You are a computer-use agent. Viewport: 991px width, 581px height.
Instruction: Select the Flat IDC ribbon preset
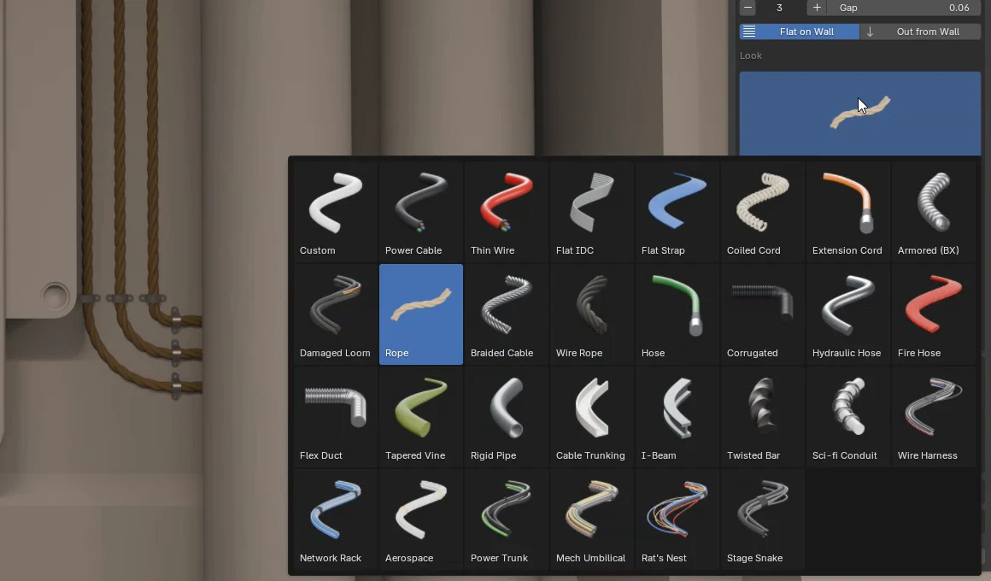coord(591,212)
